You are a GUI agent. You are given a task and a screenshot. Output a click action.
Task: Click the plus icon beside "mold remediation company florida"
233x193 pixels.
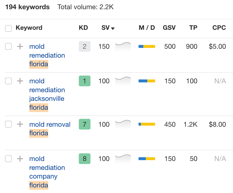point(19,159)
